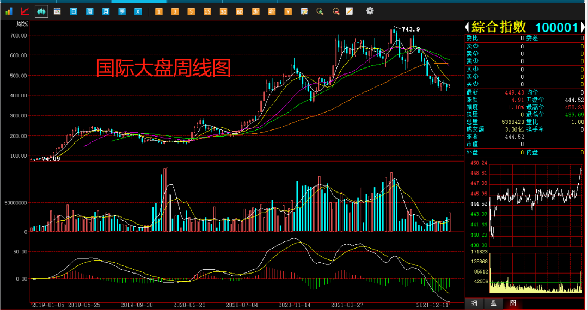Image resolution: width=588 pixels, height=310 pixels.
Task: Open the chart edit picture icon
Action: click(x=304, y=11)
